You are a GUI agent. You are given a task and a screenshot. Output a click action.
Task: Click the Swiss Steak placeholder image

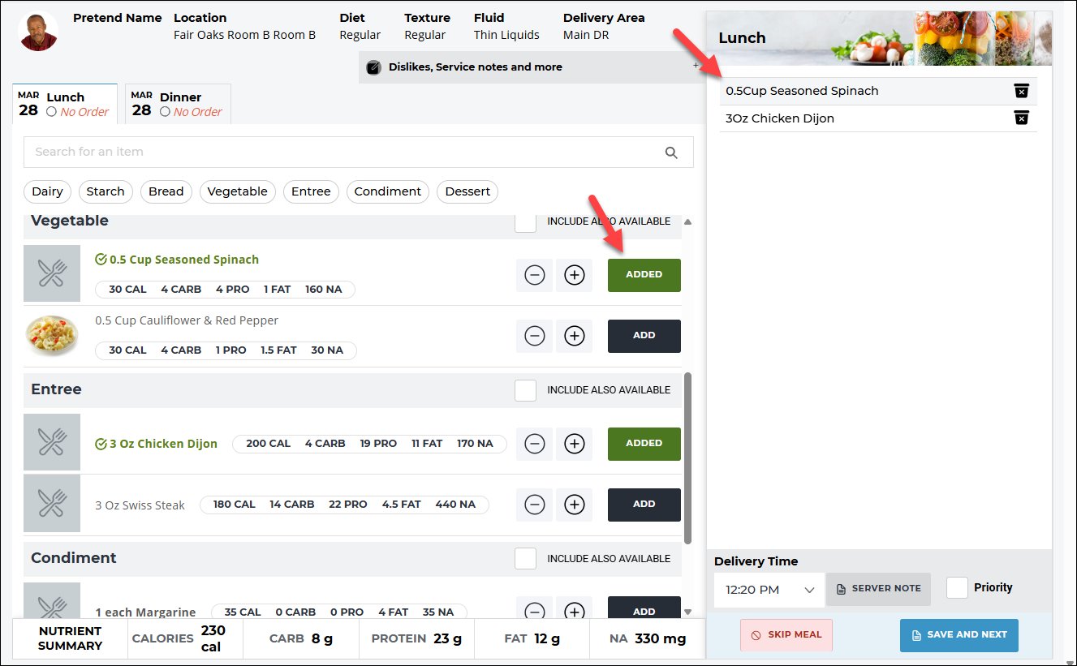click(x=52, y=503)
